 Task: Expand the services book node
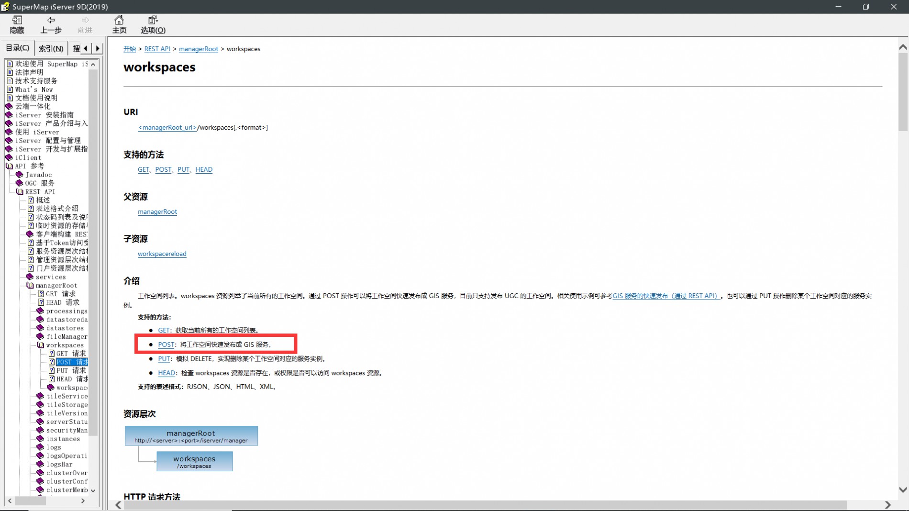click(30, 277)
